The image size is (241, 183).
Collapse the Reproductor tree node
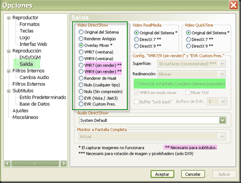[9, 18]
